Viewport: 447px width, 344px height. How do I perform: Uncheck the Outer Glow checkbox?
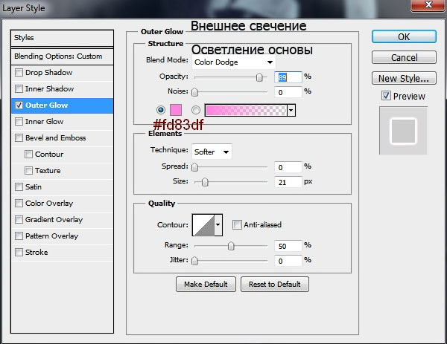[19, 106]
